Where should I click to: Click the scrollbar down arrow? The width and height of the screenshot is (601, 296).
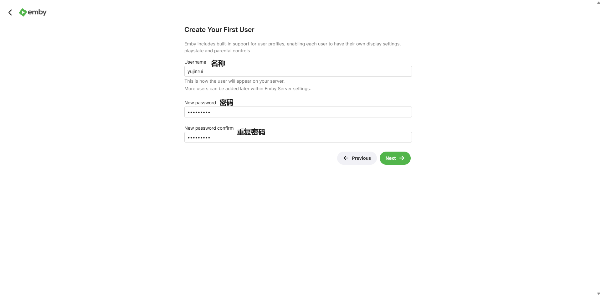[x=598, y=293]
